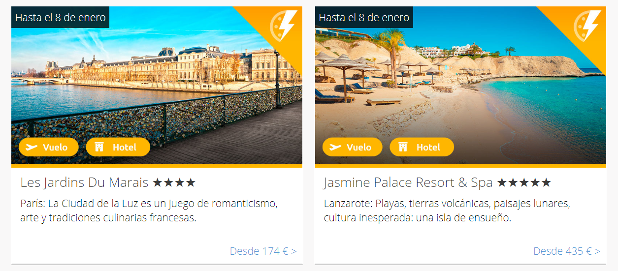Click 'Hasta el 8 de enero' on Paris card
This screenshot has height=271, width=618.
(61, 18)
